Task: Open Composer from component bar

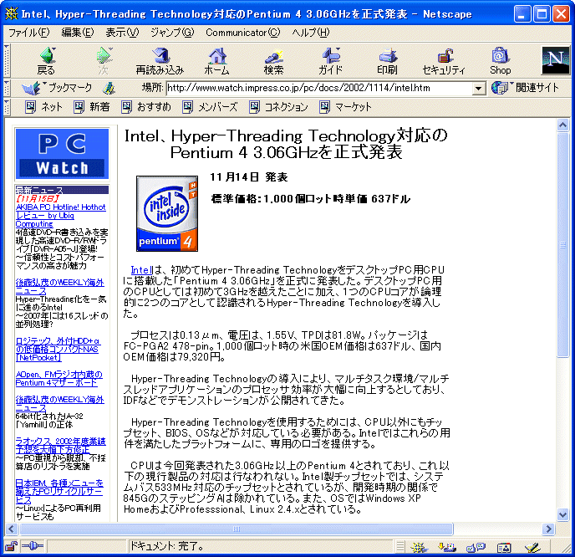Action: click(x=532, y=548)
